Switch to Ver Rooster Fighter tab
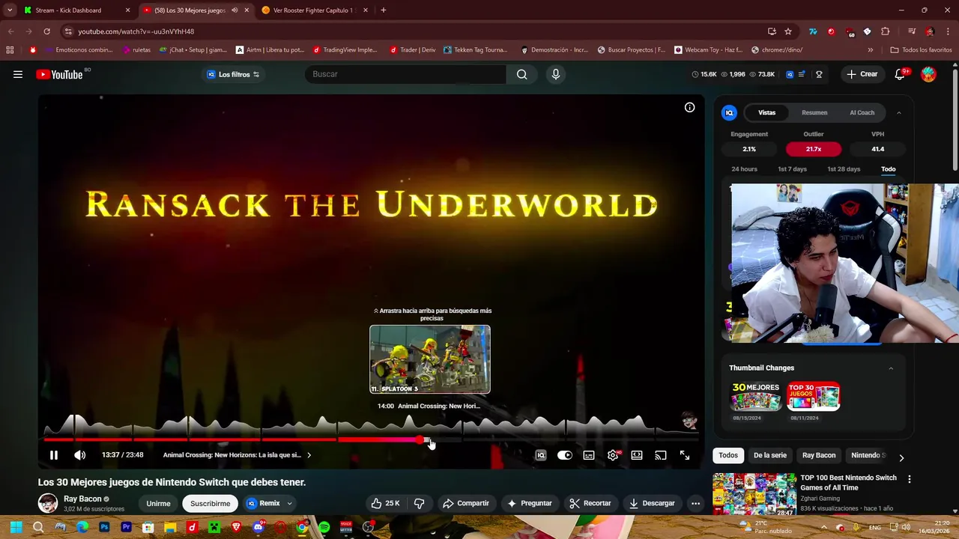This screenshot has width=959, height=539. tap(315, 10)
